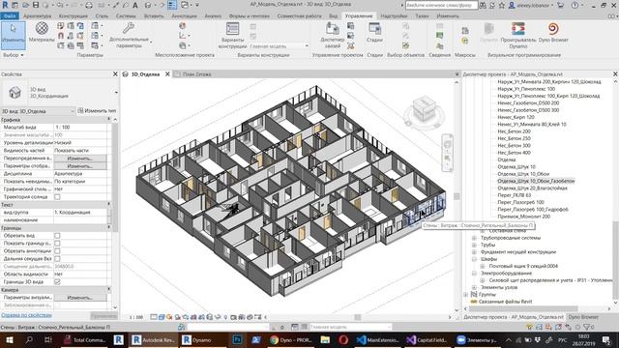Open the Файл menu tab
This screenshot has width=619, height=348.
(x=10, y=16)
